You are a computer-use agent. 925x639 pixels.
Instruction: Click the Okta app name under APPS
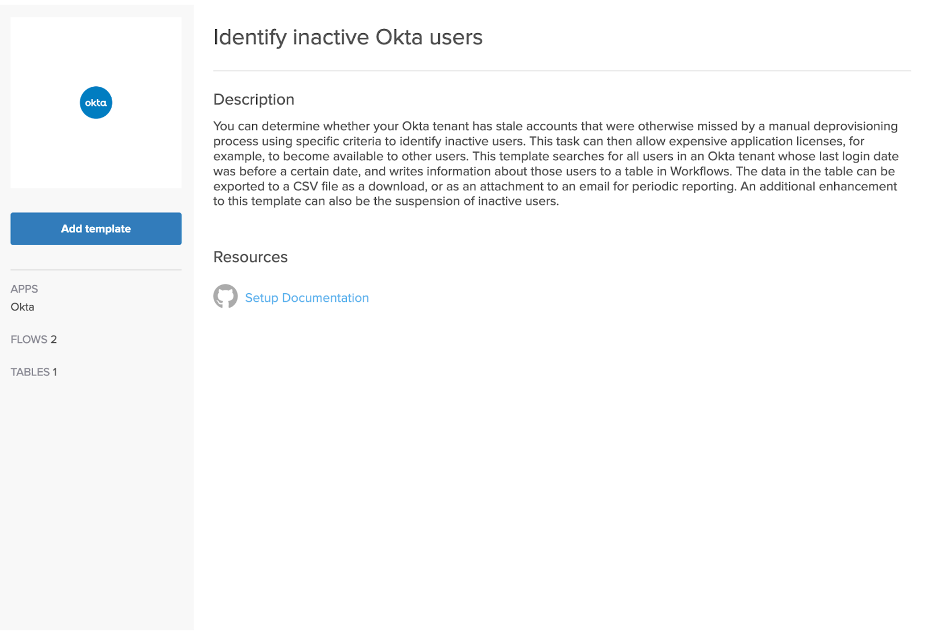23,307
